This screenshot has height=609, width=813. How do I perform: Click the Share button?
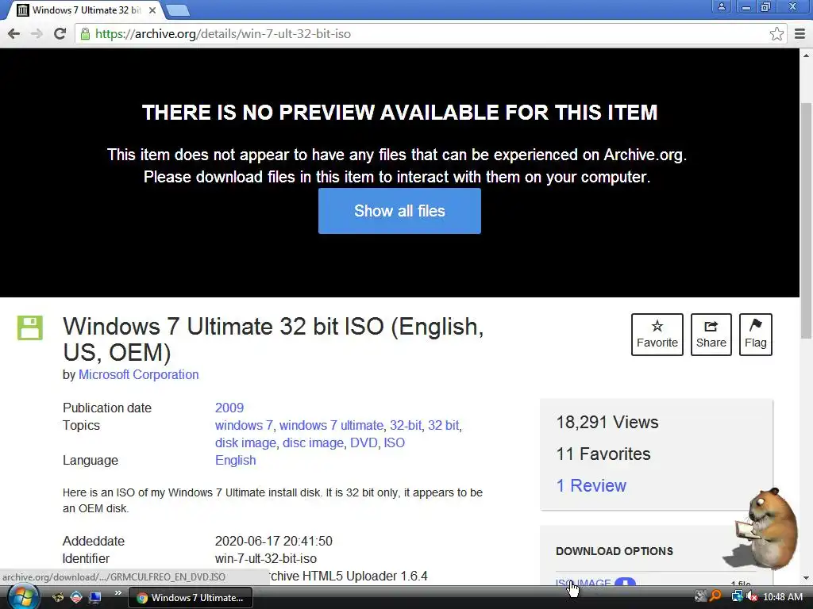[x=711, y=335]
